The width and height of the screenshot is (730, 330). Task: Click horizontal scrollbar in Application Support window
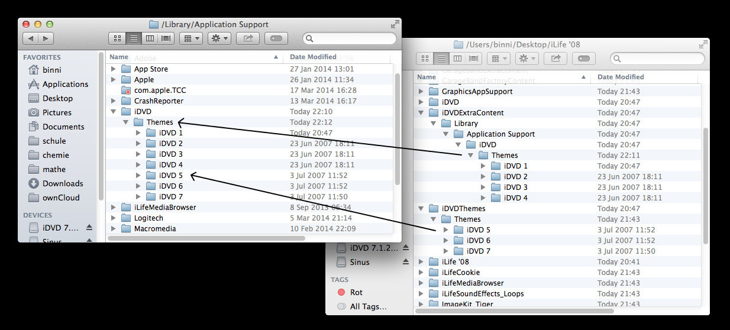206,238
